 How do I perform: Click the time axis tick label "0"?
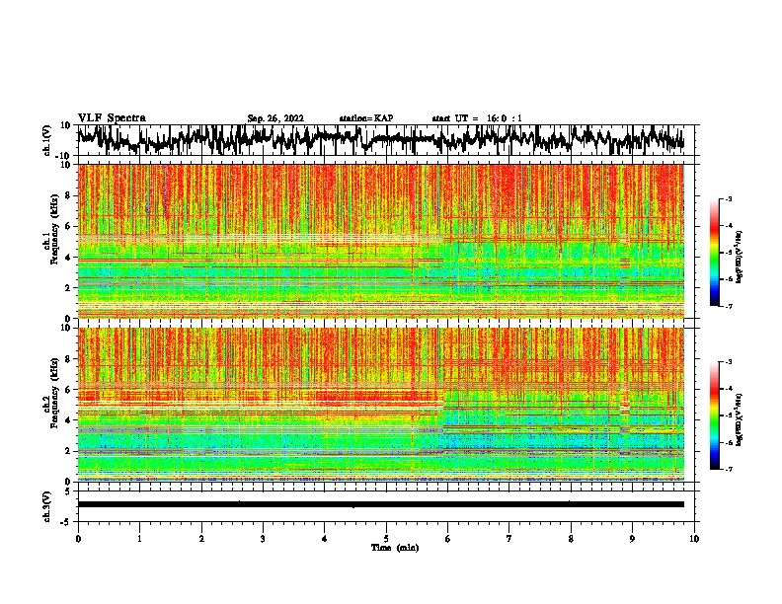click(x=78, y=539)
